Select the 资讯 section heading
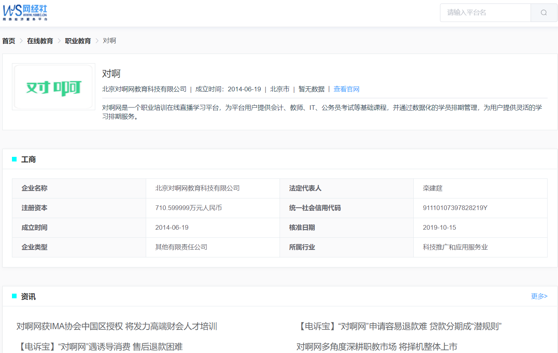558x353 pixels. click(29, 297)
